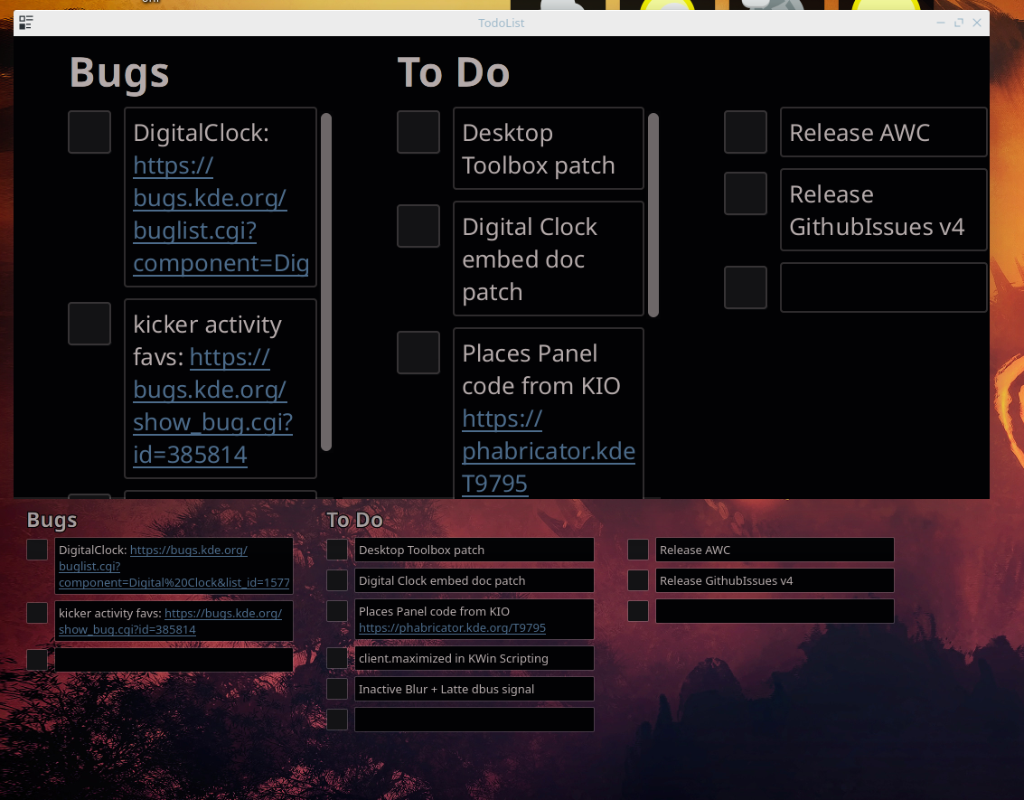Open the buglist.cgi Digital%20Clock link in desktop widget
This screenshot has width=1024, height=800.
click(x=174, y=566)
